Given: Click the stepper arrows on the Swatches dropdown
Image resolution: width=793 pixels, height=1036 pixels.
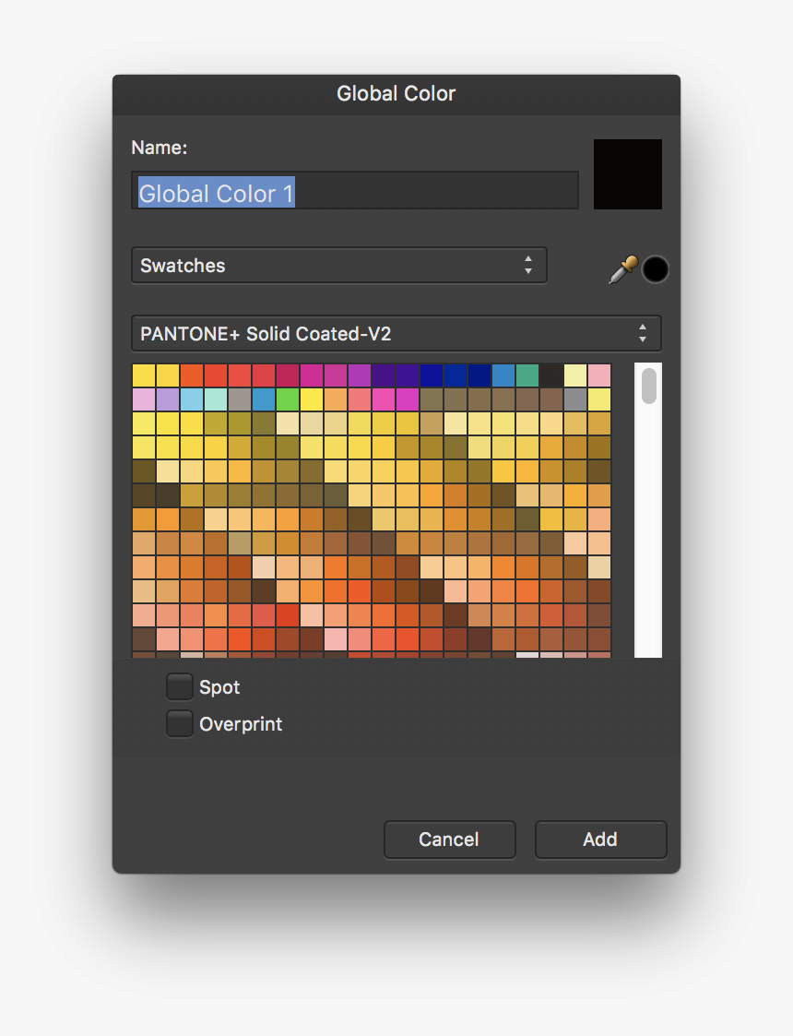Looking at the screenshot, I should [528, 265].
